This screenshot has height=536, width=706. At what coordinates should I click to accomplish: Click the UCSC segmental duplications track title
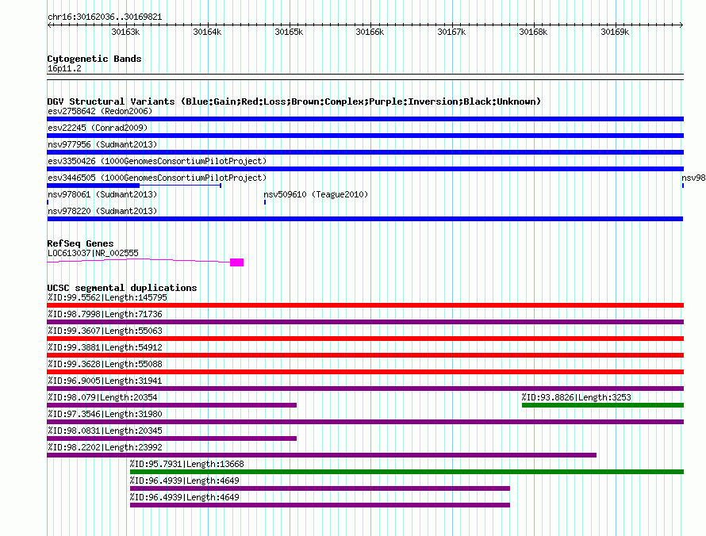122,288
